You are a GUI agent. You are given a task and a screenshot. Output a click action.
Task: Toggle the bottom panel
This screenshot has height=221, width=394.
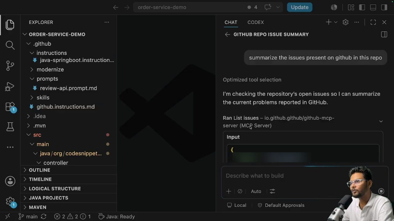(373, 7)
